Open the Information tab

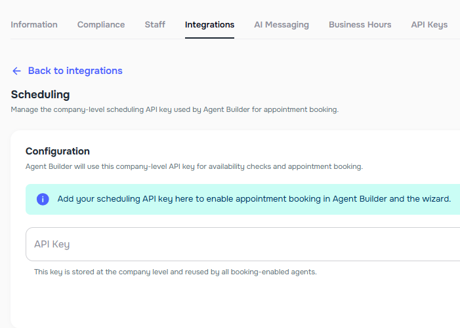[x=34, y=25]
